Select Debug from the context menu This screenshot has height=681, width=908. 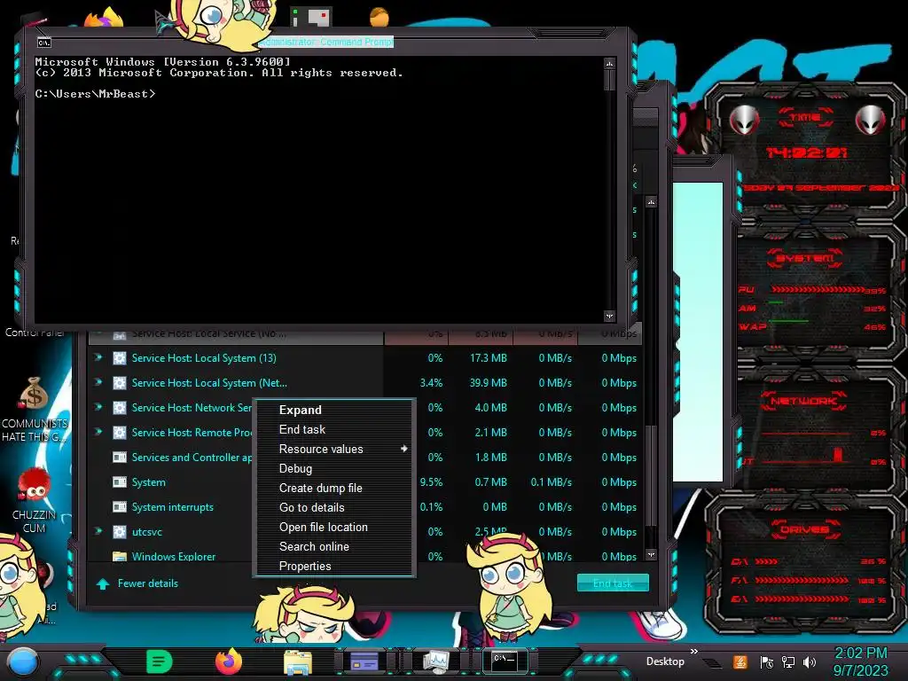(x=334, y=468)
